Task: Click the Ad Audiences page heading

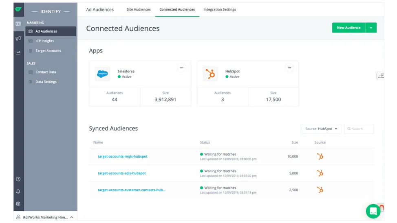Action: [x=100, y=10]
